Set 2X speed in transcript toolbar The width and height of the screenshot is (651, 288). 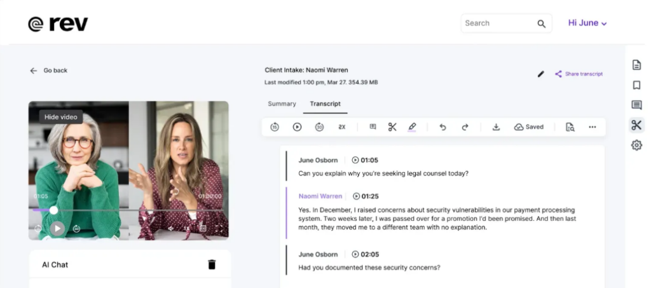pyautogui.click(x=341, y=127)
